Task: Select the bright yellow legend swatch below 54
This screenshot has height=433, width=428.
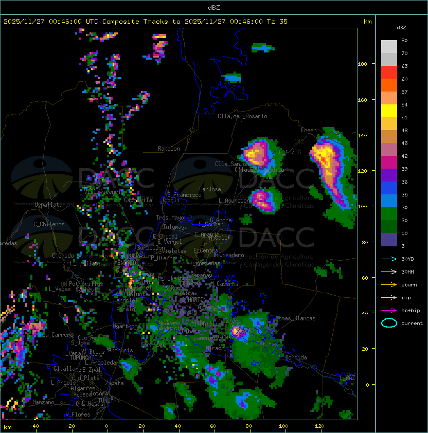Action: 389,111
